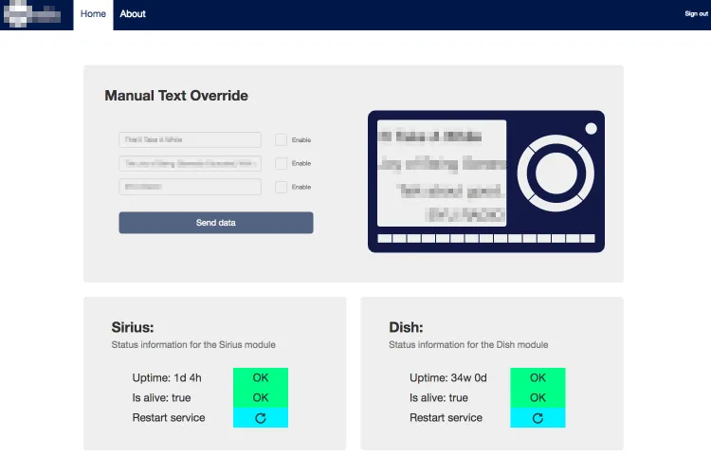Image resolution: width=711 pixels, height=474 pixels.
Task: Click Sirius "Restart service" label
Action: [169, 418]
